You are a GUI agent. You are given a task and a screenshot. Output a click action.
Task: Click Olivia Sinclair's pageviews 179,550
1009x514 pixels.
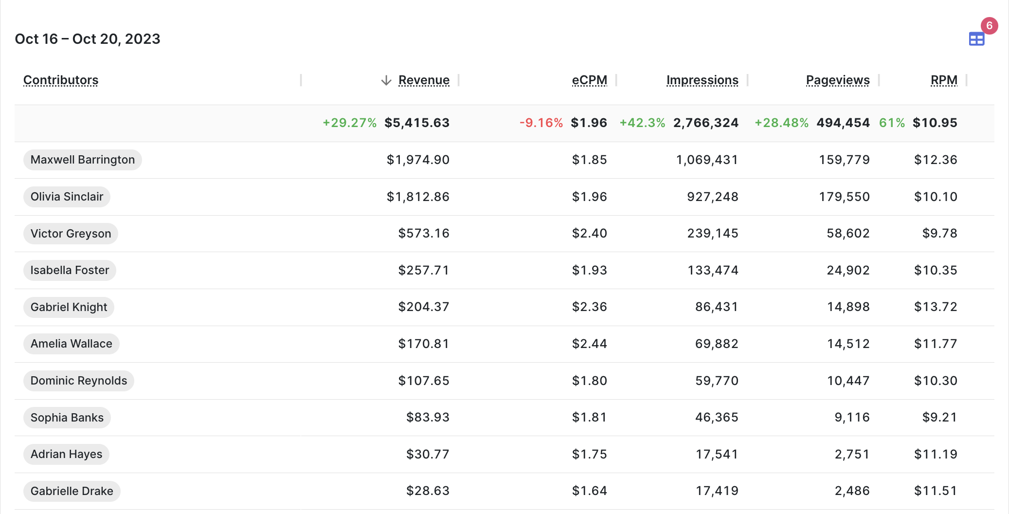[844, 197]
